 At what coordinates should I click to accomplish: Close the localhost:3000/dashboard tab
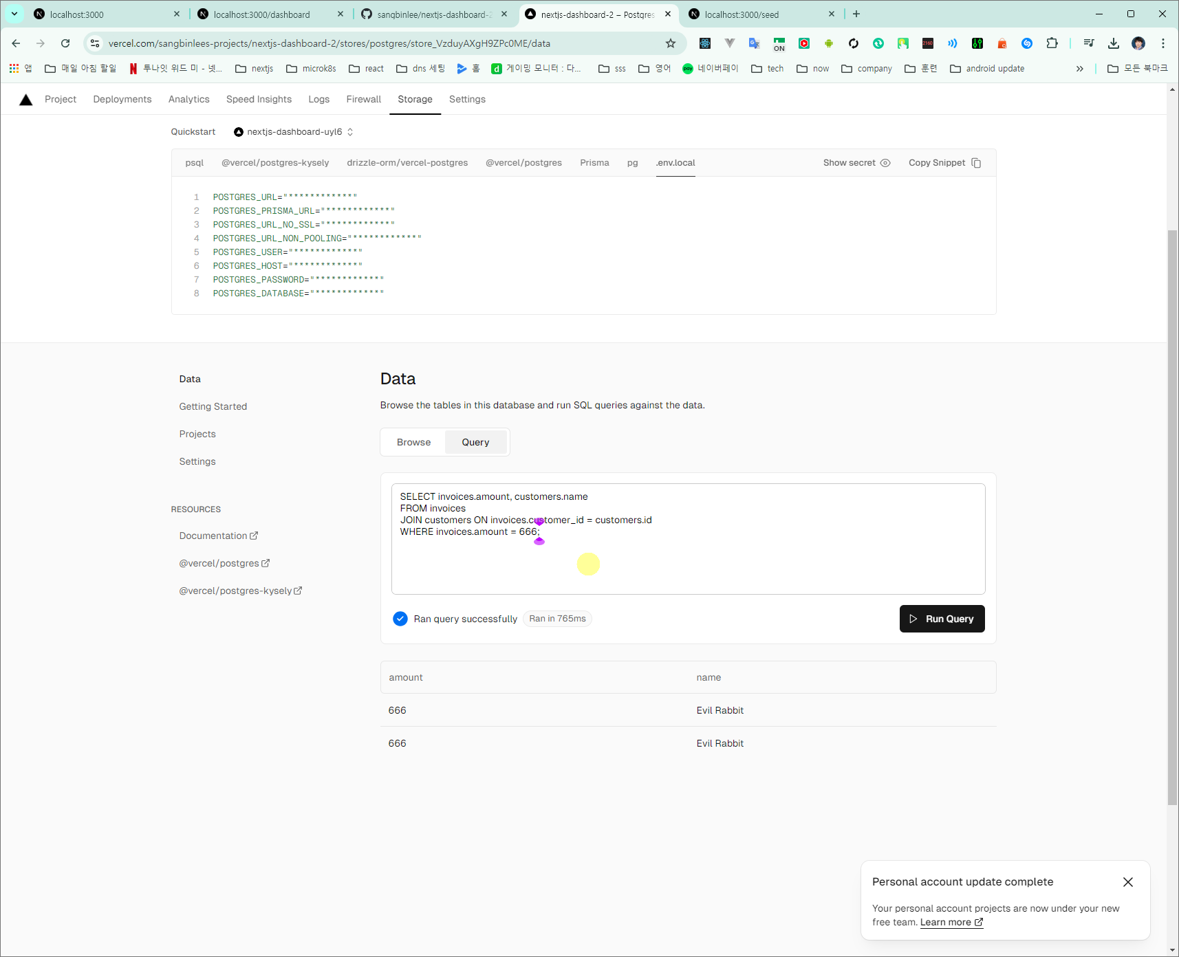(x=340, y=14)
